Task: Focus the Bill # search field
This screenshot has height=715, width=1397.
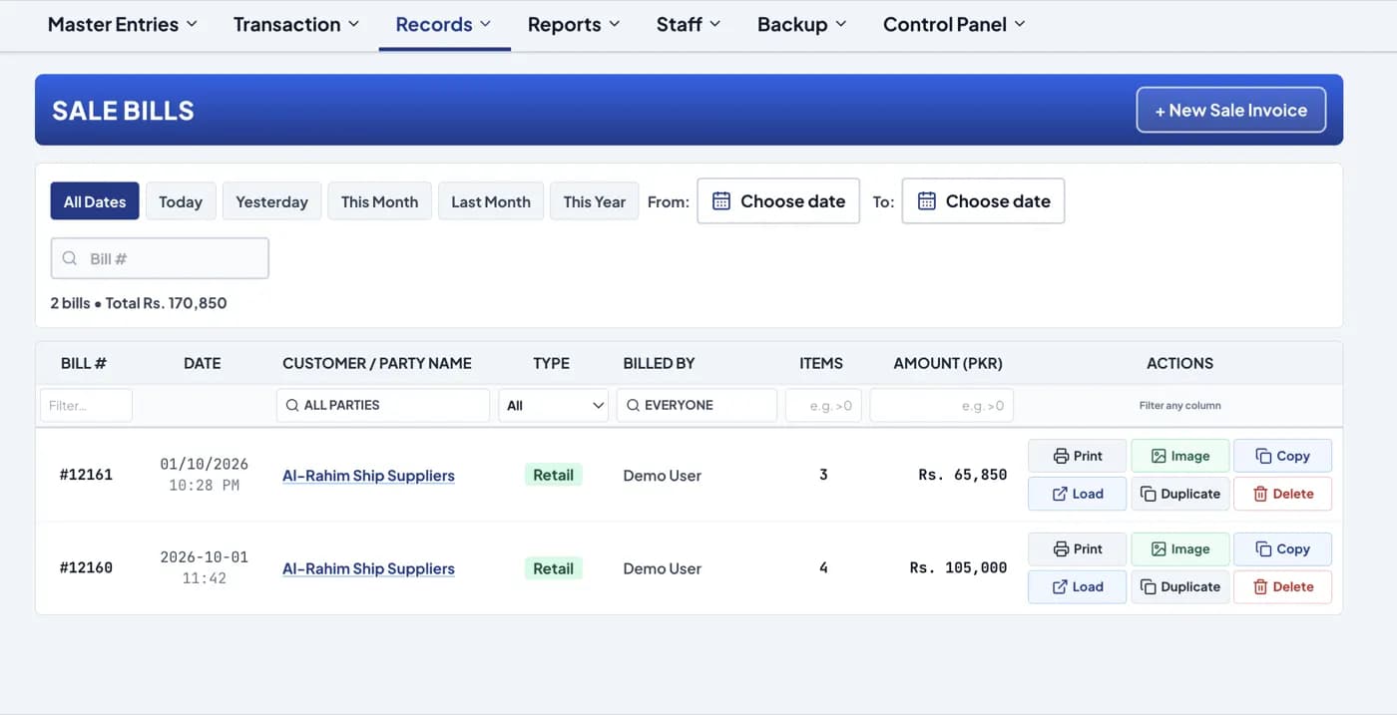Action: (x=160, y=258)
